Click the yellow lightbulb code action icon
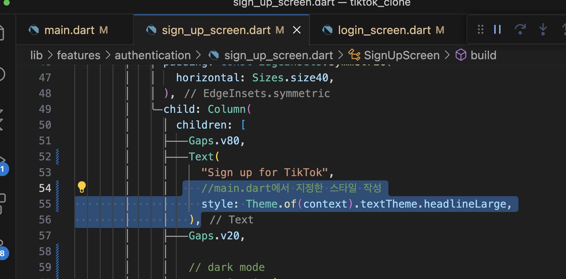The height and width of the screenshot is (279, 566). (x=82, y=187)
